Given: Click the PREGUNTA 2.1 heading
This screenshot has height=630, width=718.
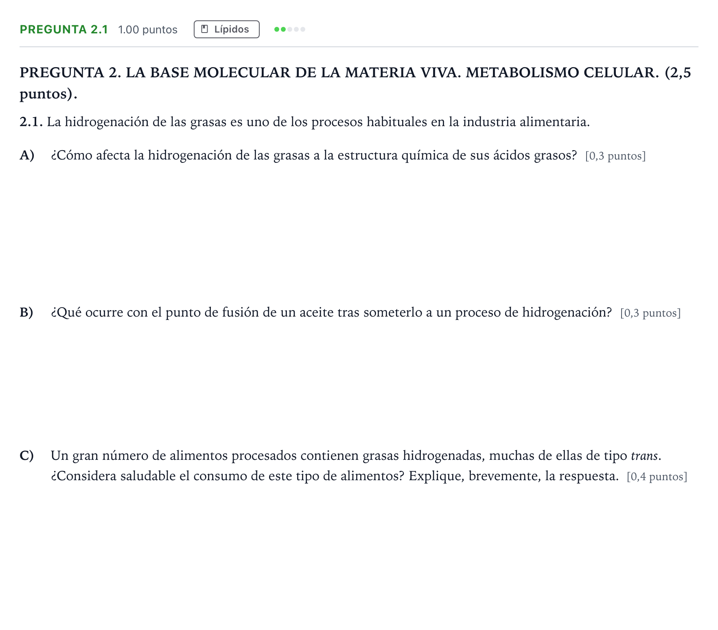Looking at the screenshot, I should (x=64, y=29).
